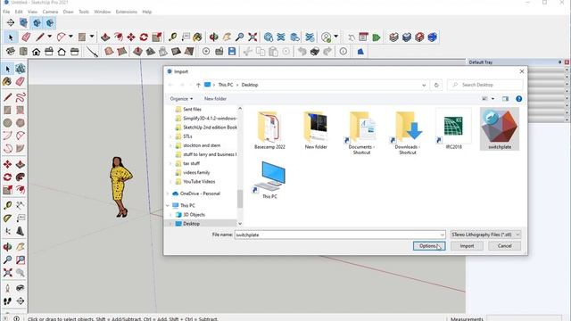Click Desktop in the address breadcrumb

[x=250, y=85]
